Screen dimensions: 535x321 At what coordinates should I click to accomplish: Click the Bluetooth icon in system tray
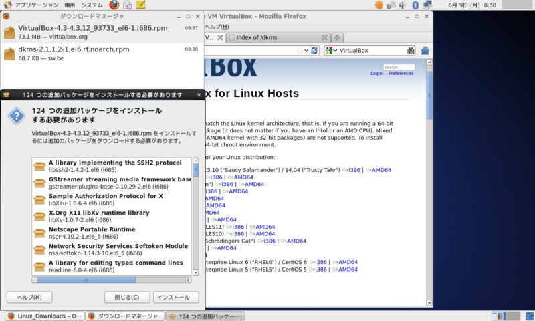pos(415,5)
